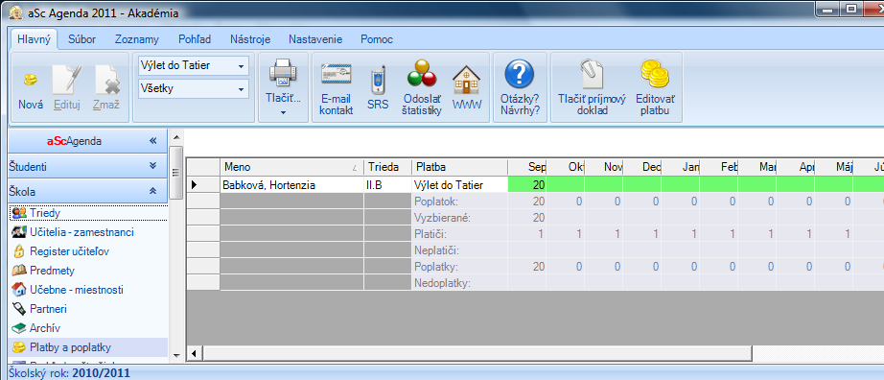884x380 pixels.
Task: Click the Trieda column header
Action: pyautogui.click(x=387, y=167)
